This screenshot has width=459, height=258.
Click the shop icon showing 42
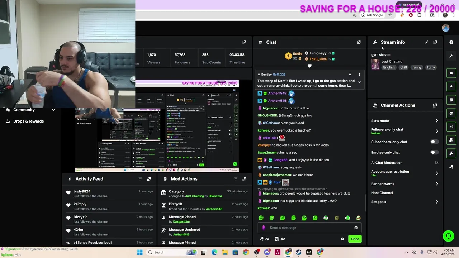pos(280,239)
